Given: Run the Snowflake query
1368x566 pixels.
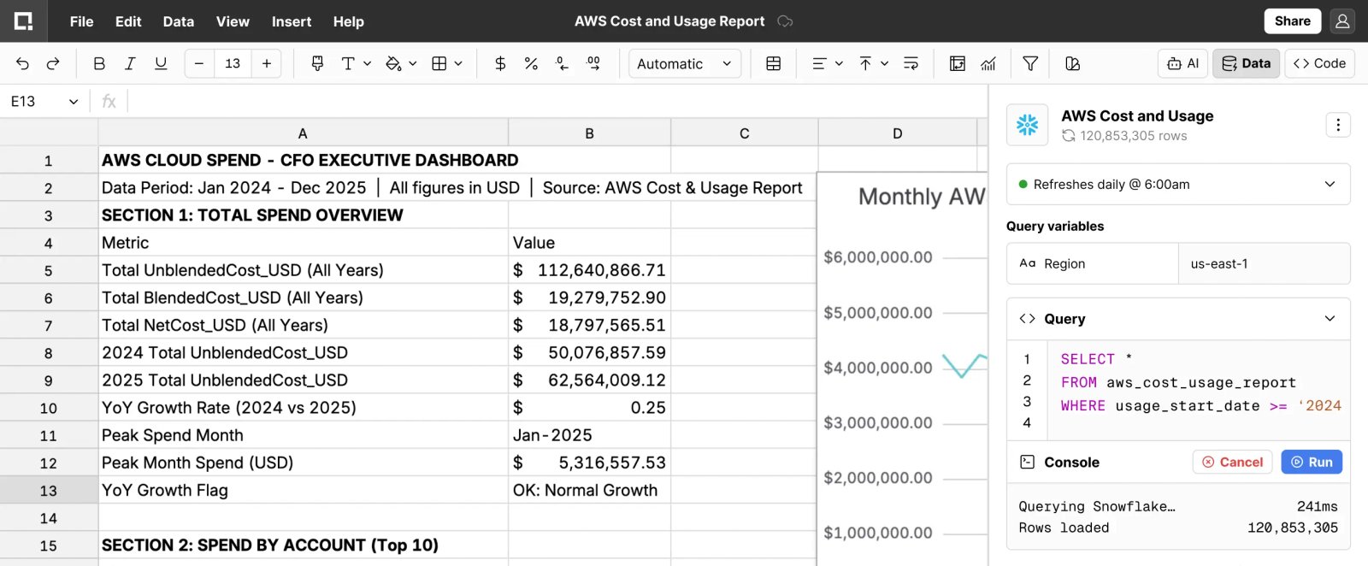Looking at the screenshot, I should (x=1312, y=462).
